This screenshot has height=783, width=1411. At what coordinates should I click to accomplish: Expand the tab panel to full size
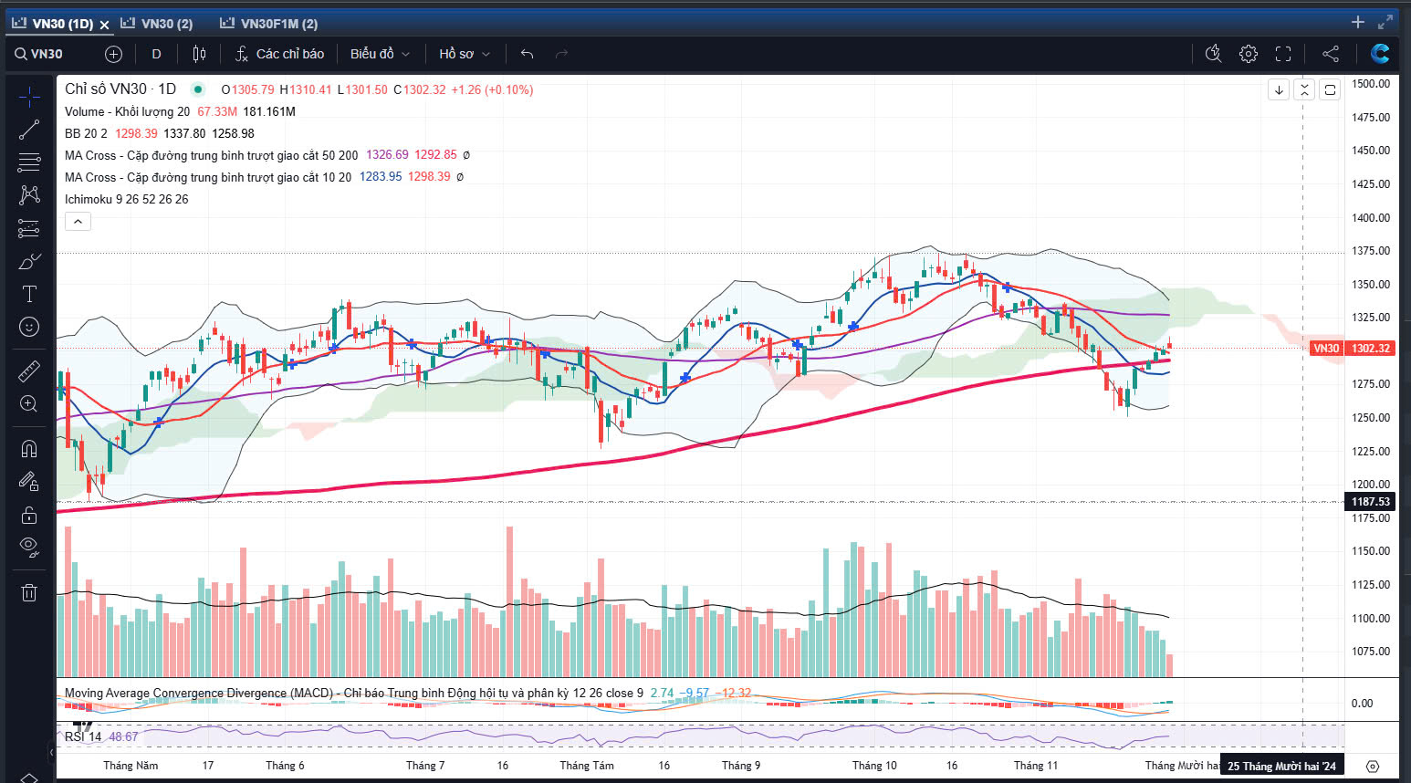(1385, 22)
